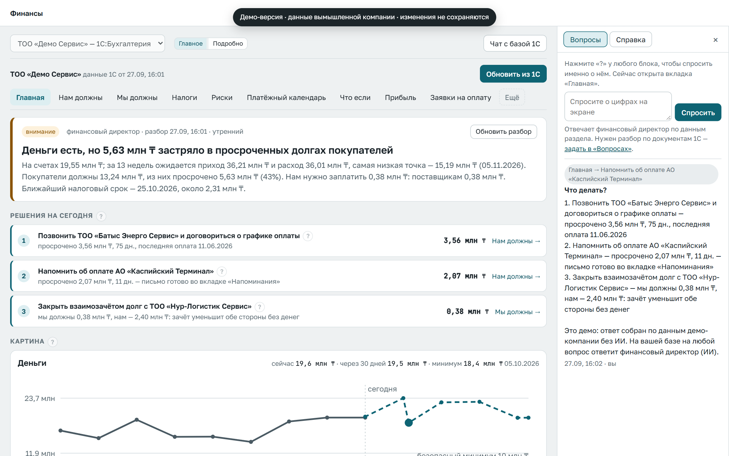Click the amount «0,38 млн ₸»
The width and height of the screenshot is (729, 456).
[468, 311]
